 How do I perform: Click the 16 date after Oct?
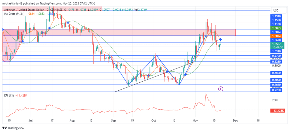[174, 121]
